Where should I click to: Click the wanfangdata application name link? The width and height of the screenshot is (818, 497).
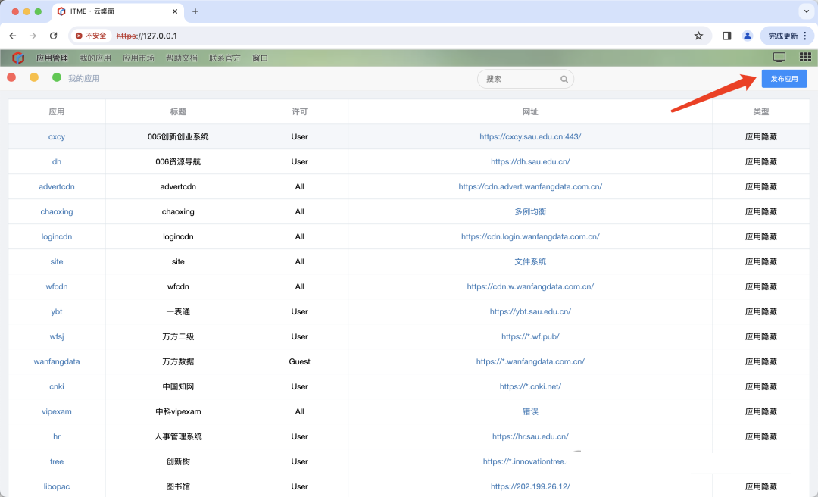(57, 362)
